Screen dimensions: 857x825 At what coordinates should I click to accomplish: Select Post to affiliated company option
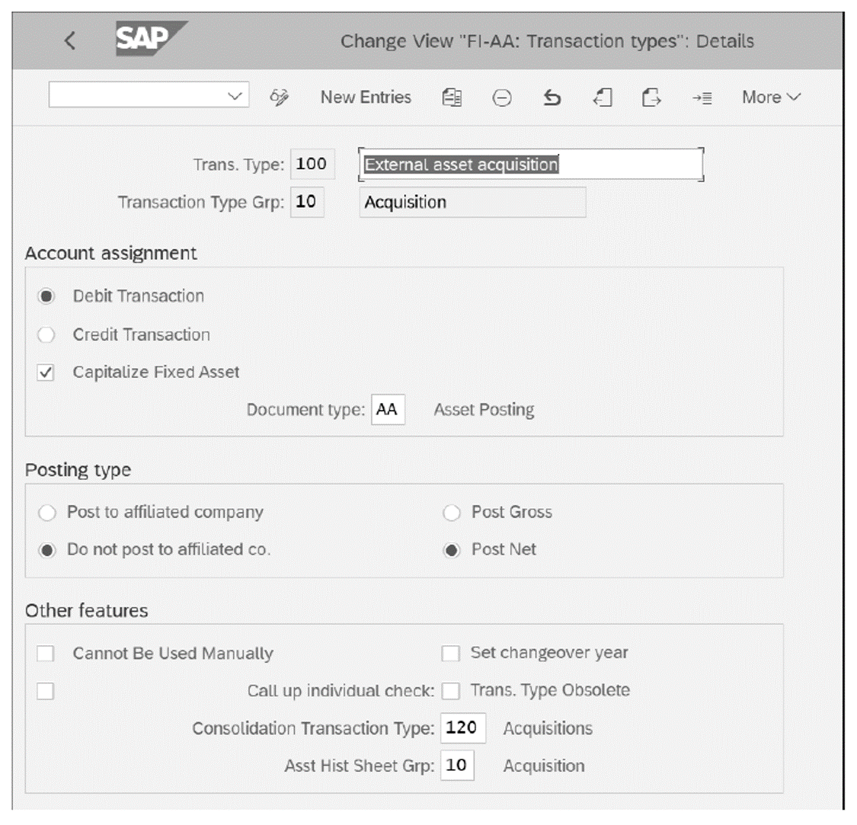pos(46,512)
